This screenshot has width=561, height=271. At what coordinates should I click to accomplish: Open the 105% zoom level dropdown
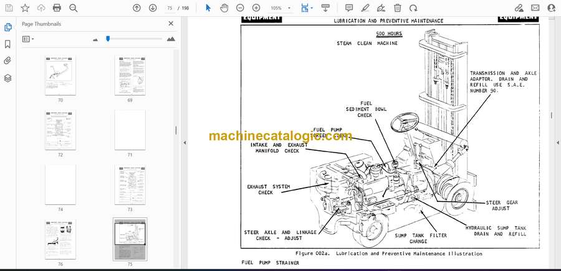pos(280,8)
